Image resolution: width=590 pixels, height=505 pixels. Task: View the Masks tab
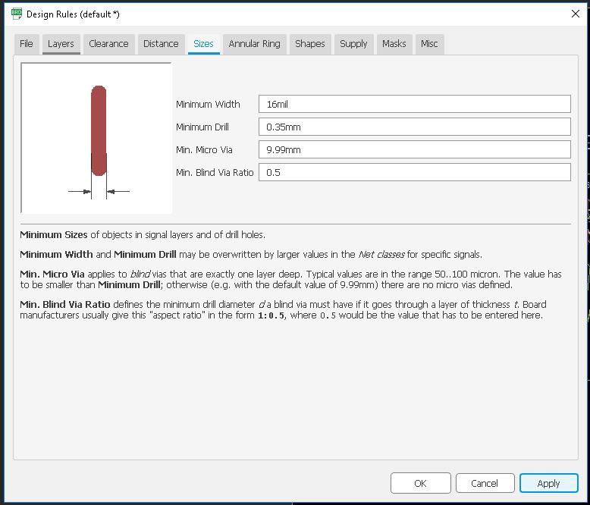click(x=394, y=44)
